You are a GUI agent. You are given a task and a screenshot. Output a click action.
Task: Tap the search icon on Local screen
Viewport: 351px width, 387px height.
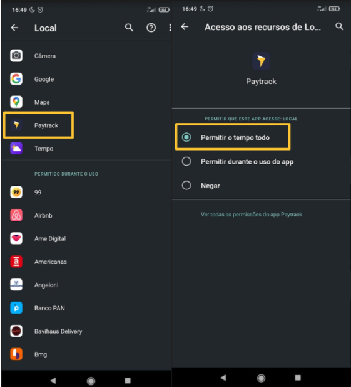coord(129,28)
